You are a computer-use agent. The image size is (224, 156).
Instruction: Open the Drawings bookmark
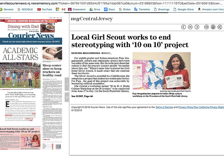pyautogui.click(x=161, y=9)
